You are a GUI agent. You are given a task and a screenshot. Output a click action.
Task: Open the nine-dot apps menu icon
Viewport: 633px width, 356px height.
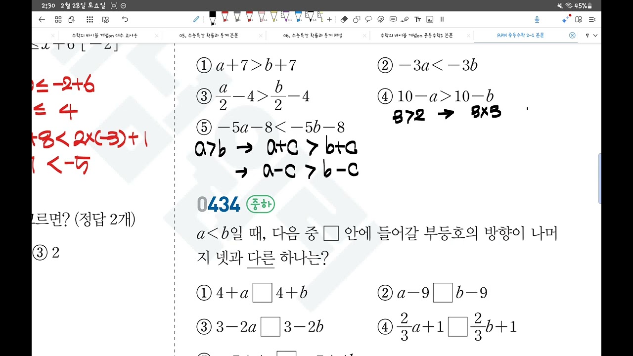(x=90, y=20)
